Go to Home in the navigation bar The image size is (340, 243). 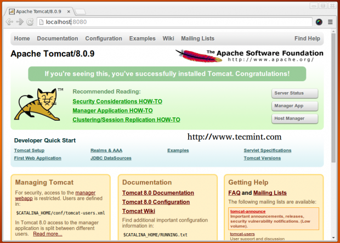(x=22, y=38)
